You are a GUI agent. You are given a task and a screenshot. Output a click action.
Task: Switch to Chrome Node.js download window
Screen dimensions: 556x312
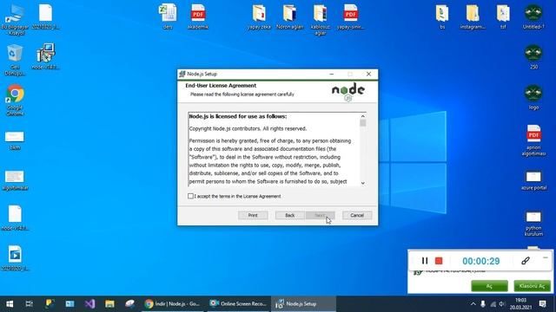tap(173, 304)
